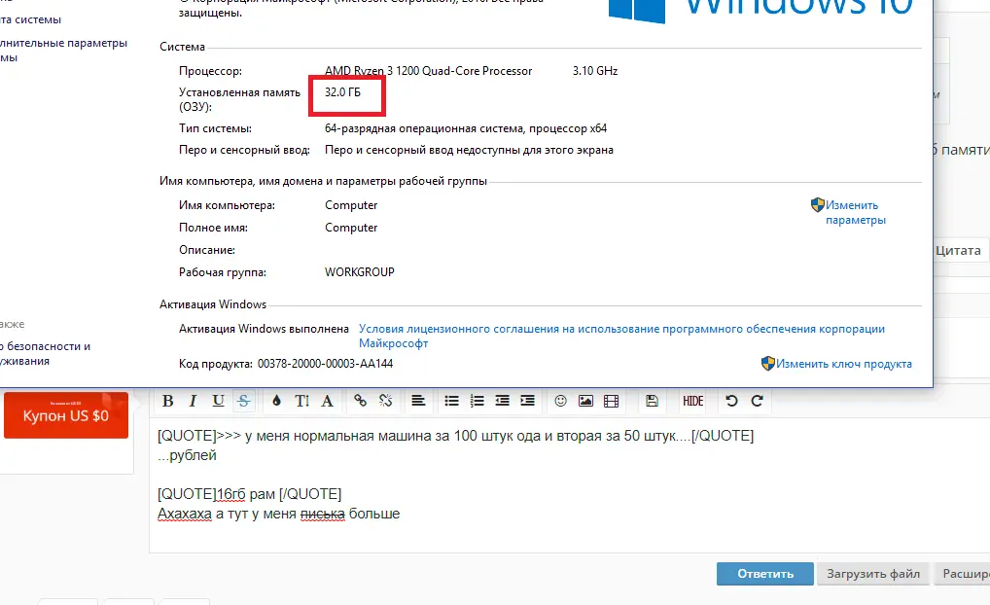Open Изменить параметры link in system window
The width and height of the screenshot is (990, 605).
(x=856, y=213)
